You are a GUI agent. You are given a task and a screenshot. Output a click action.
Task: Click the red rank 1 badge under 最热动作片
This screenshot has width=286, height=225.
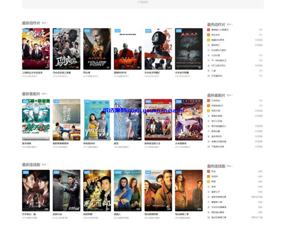(x=208, y=30)
